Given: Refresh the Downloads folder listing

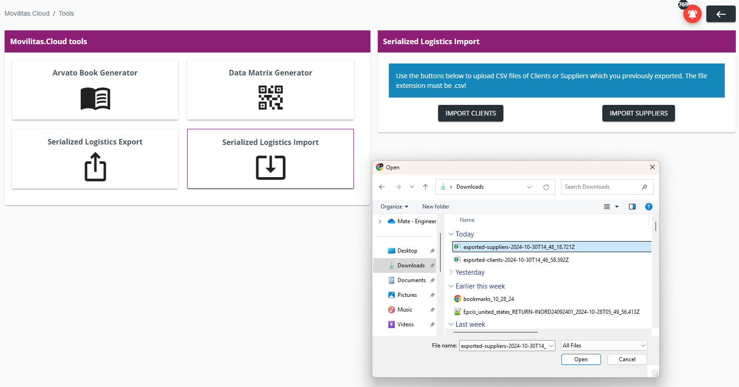Looking at the screenshot, I should tap(546, 187).
